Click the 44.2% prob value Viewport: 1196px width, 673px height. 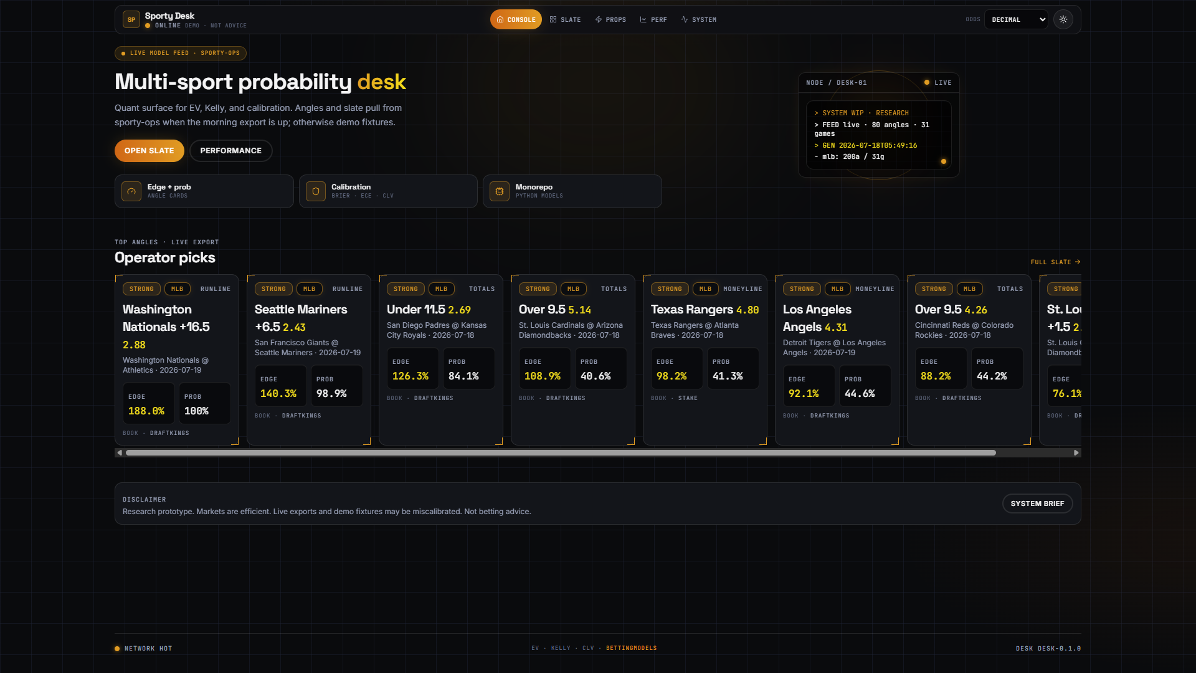(992, 376)
